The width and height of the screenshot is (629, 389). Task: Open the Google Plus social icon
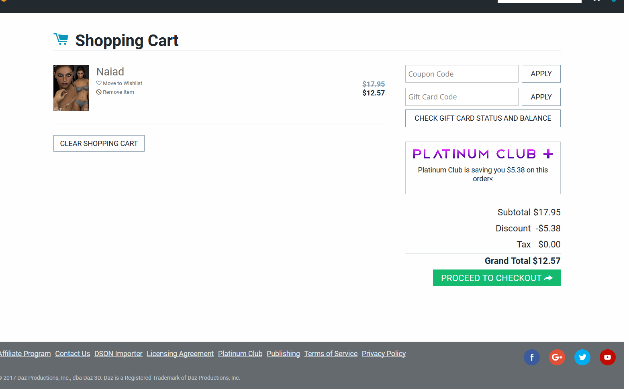coord(557,357)
